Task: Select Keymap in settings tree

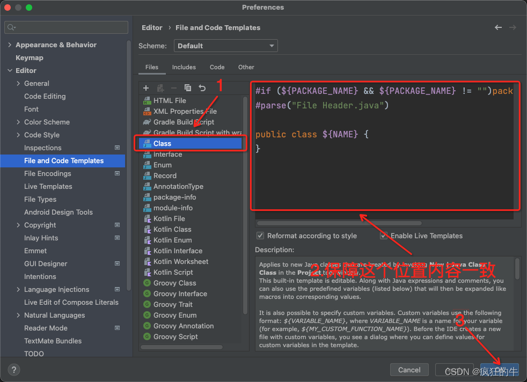Action: tap(29, 58)
